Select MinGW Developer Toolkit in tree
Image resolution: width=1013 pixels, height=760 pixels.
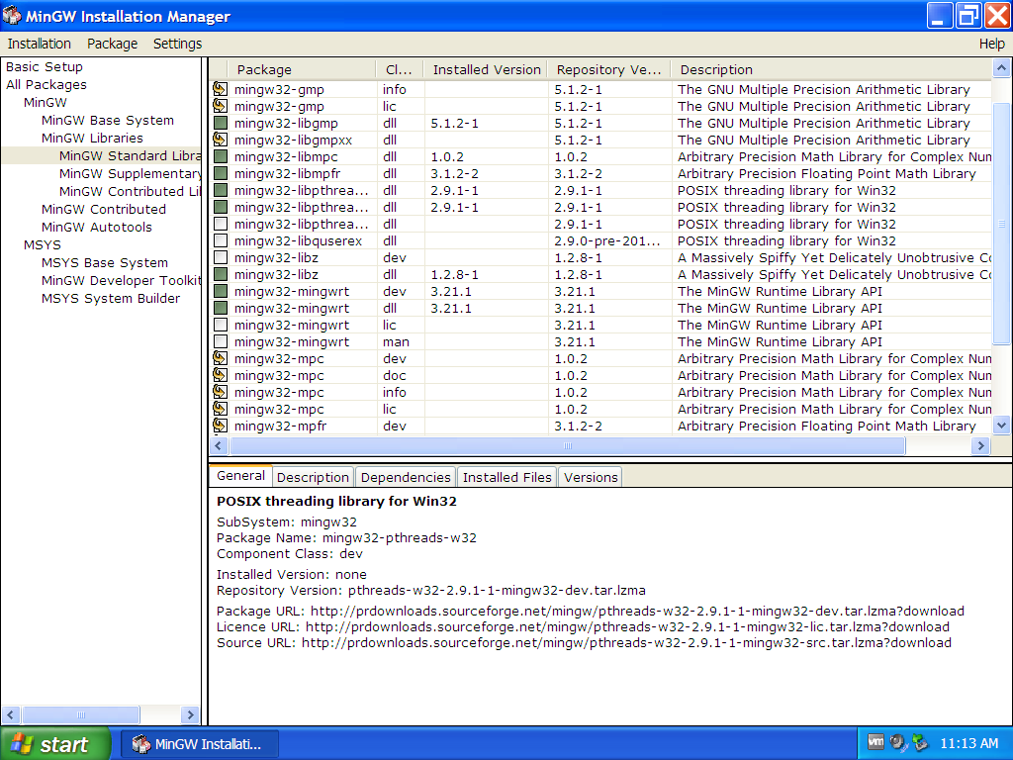122,280
